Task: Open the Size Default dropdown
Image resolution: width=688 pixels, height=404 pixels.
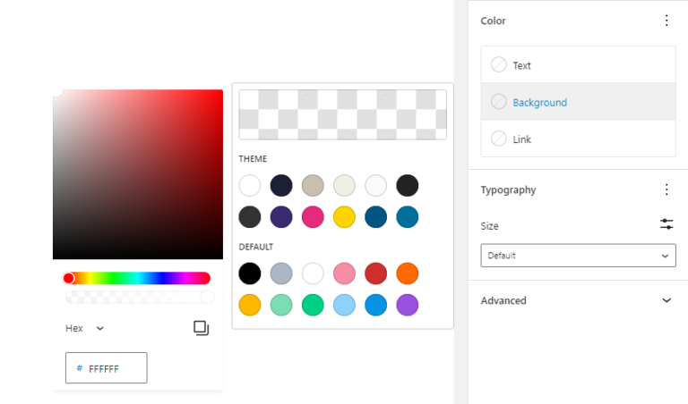Action: [578, 256]
